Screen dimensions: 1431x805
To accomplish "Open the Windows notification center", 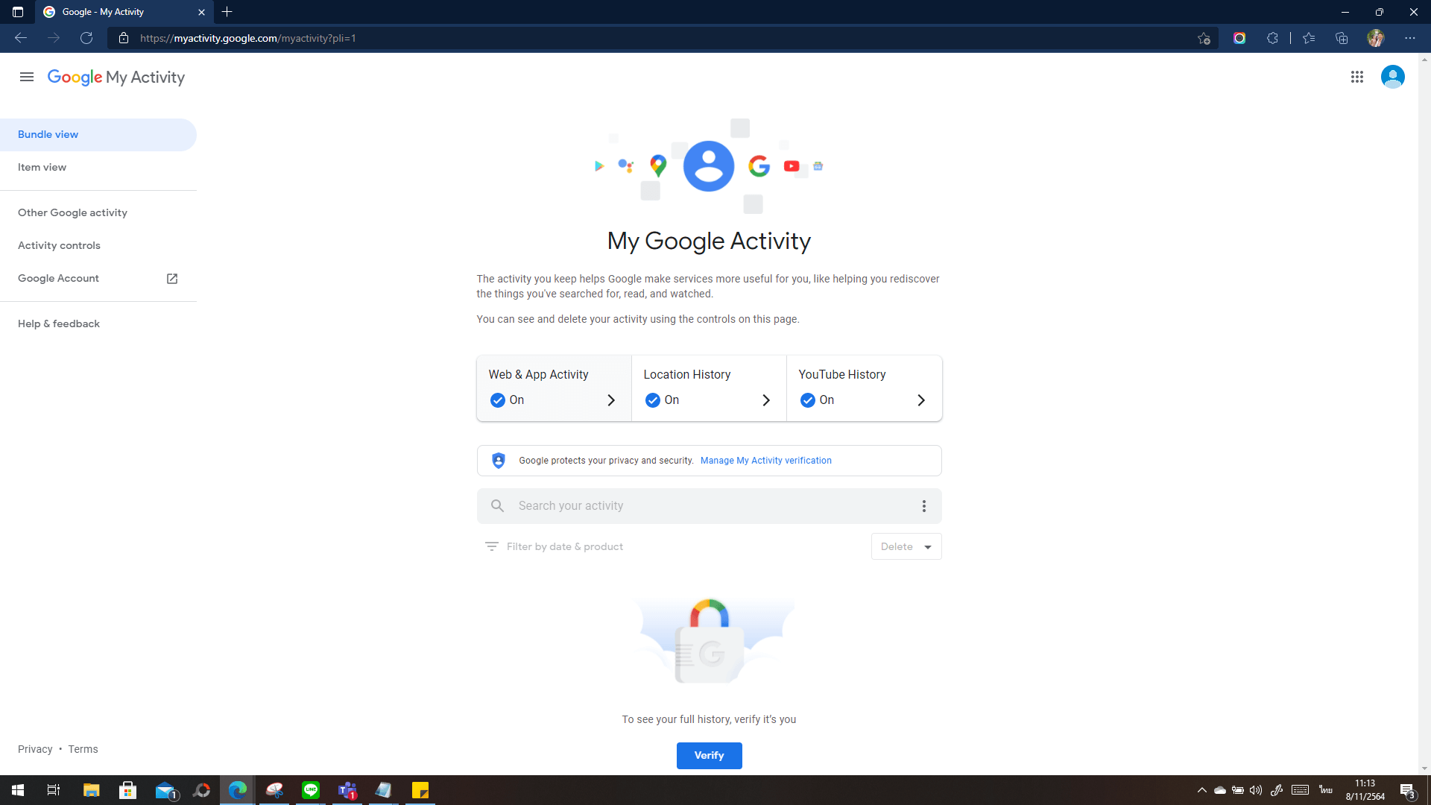I will (1407, 790).
